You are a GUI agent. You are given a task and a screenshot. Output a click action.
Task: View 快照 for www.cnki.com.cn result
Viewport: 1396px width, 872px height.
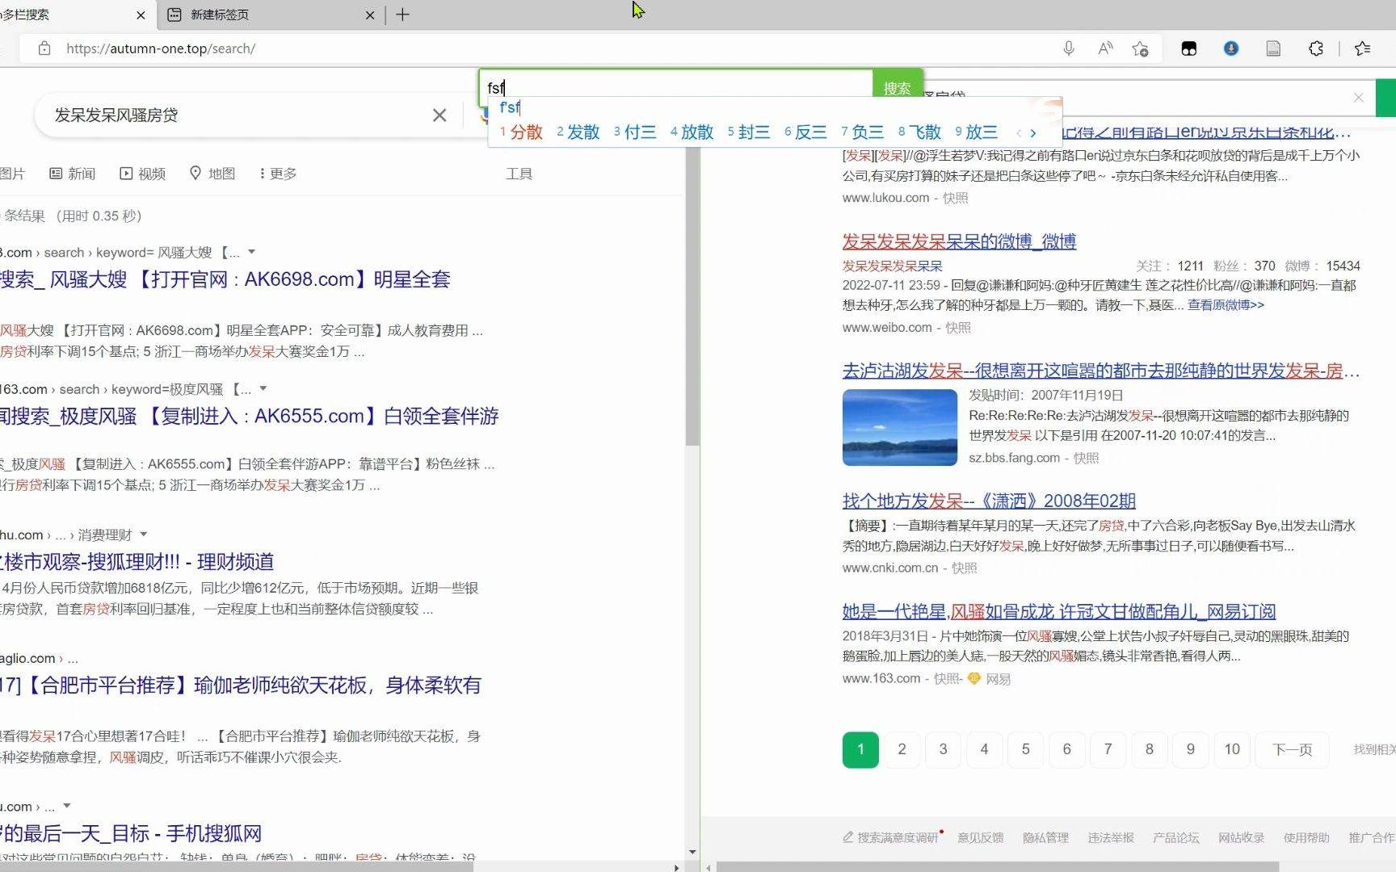[x=964, y=568]
